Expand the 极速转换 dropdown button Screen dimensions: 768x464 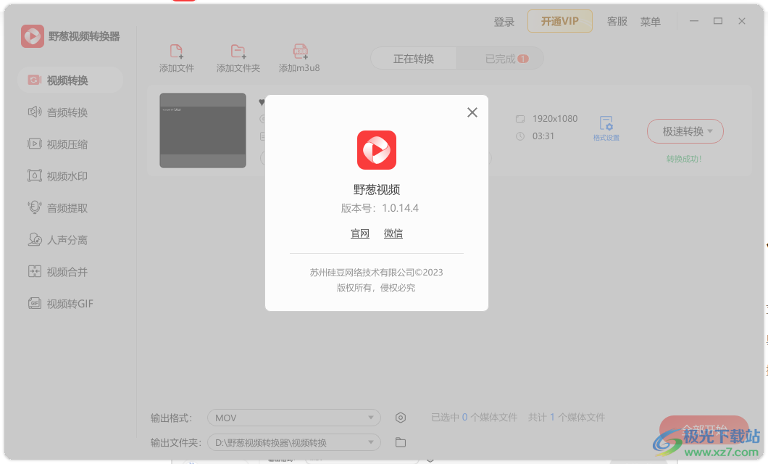click(685, 131)
